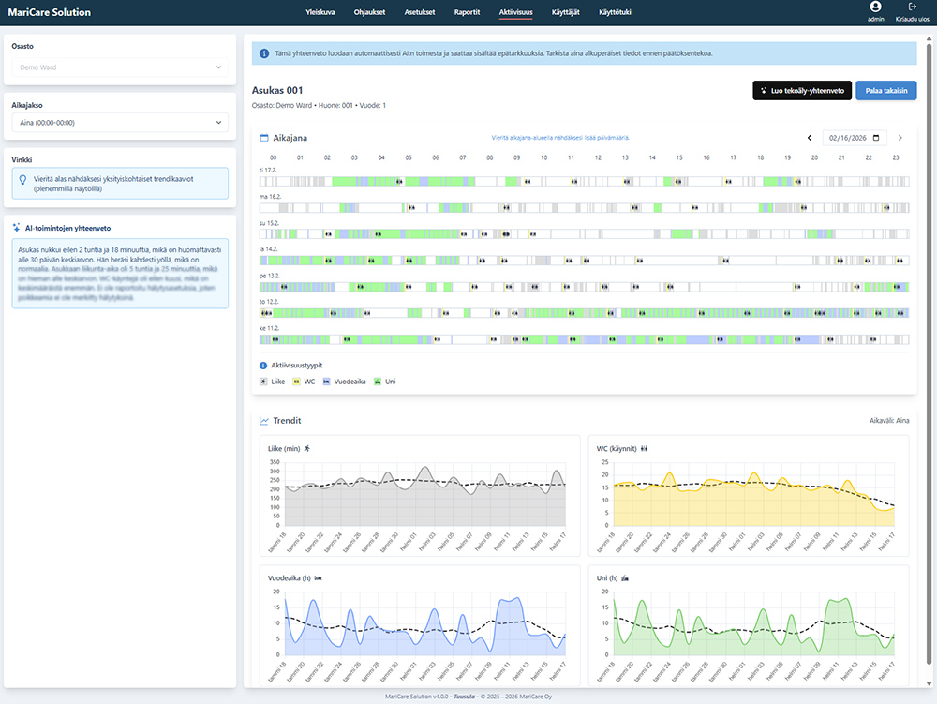This screenshot has height=704, width=937.
Task: Click the lightbulb icon in Vinkki box
Action: (22, 178)
